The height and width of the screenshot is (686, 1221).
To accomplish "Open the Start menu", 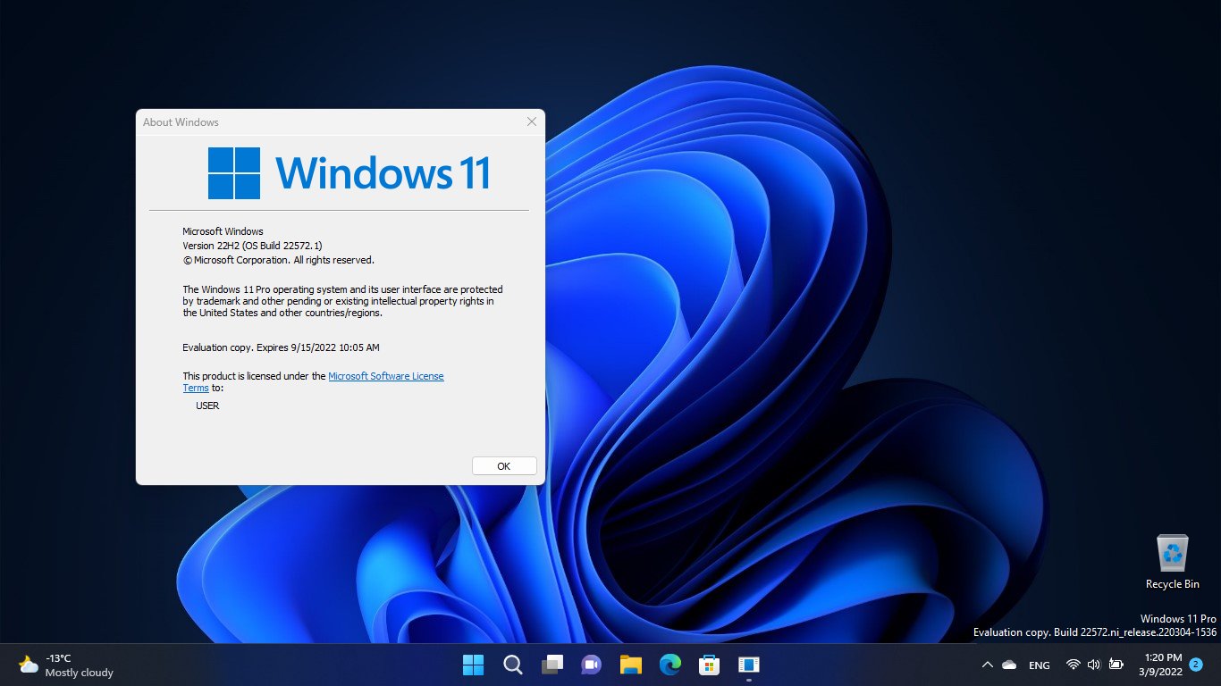I will (473, 665).
